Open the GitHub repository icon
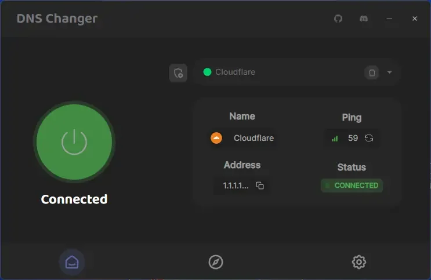 pos(338,19)
